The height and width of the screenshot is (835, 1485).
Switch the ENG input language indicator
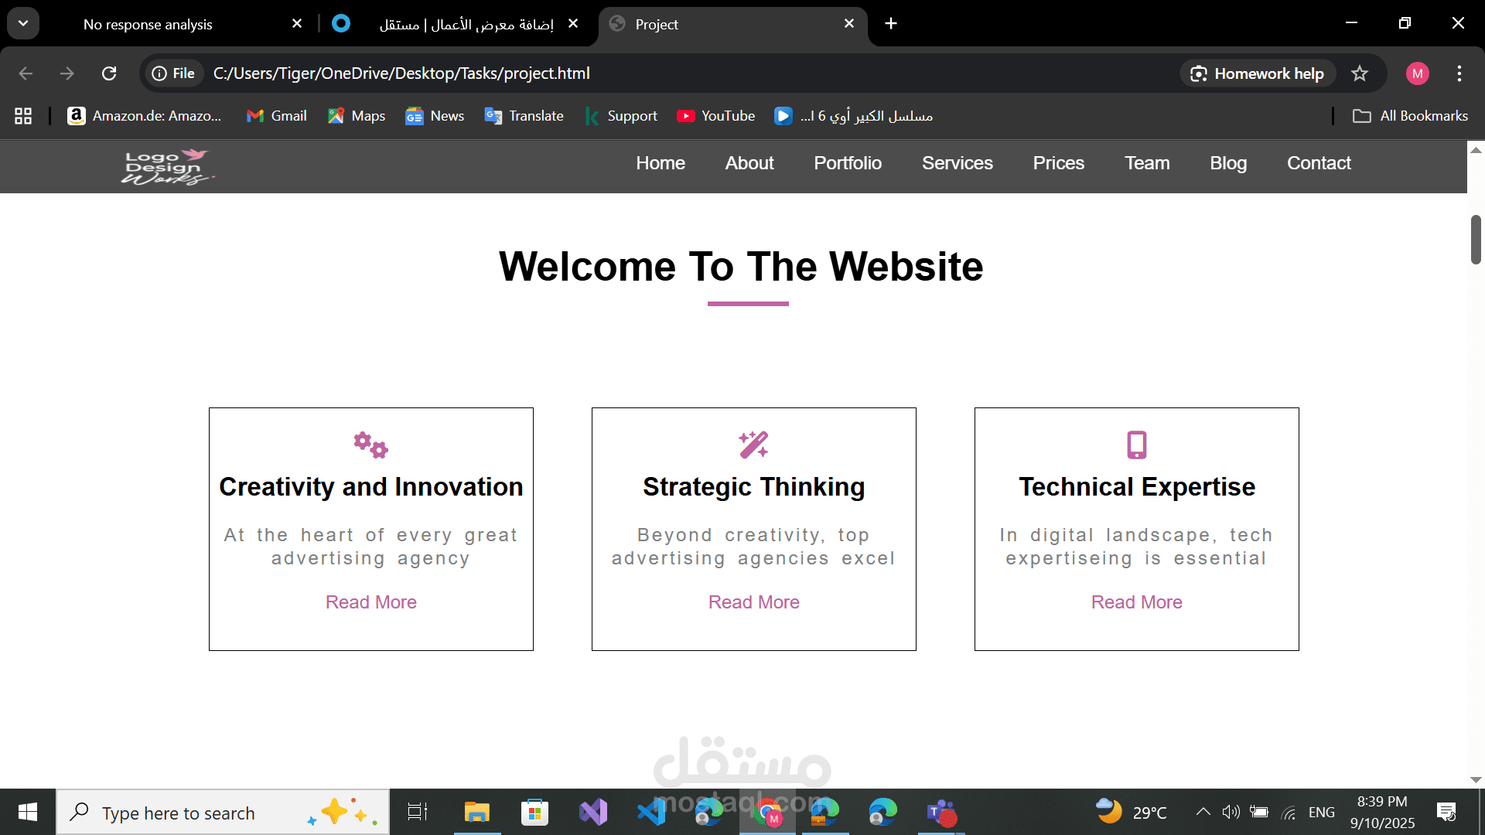point(1321,812)
